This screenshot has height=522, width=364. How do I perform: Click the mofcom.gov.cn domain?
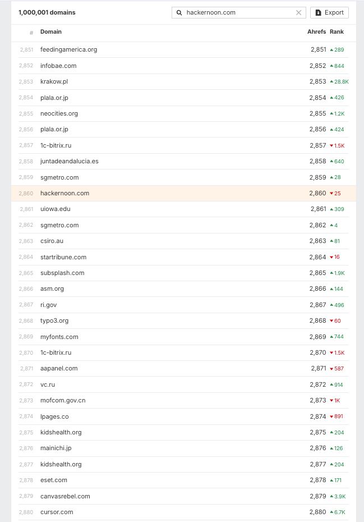click(x=63, y=400)
